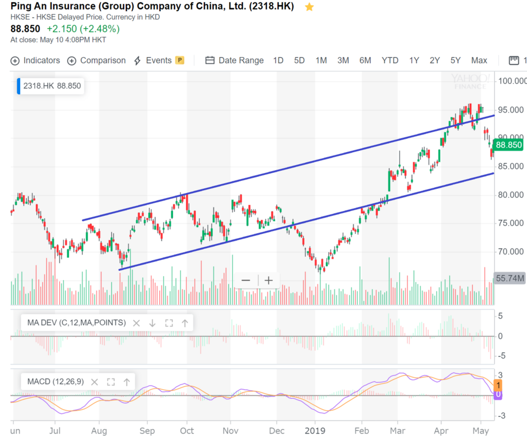Click the purple signal value tag
Viewport: 527px width, 441px height.
coord(498,394)
